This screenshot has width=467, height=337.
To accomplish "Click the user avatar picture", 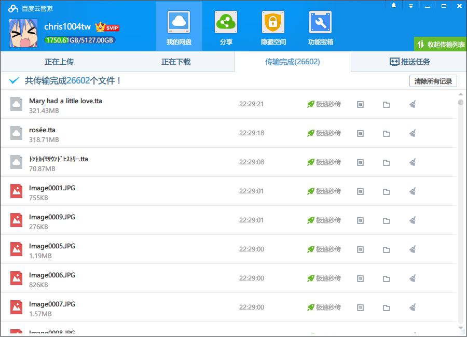I will pos(23,32).
